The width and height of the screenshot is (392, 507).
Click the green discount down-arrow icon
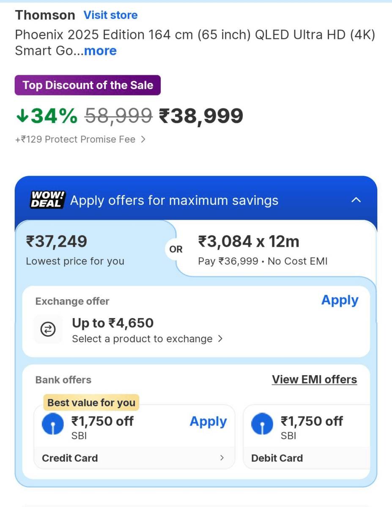pyautogui.click(x=22, y=116)
